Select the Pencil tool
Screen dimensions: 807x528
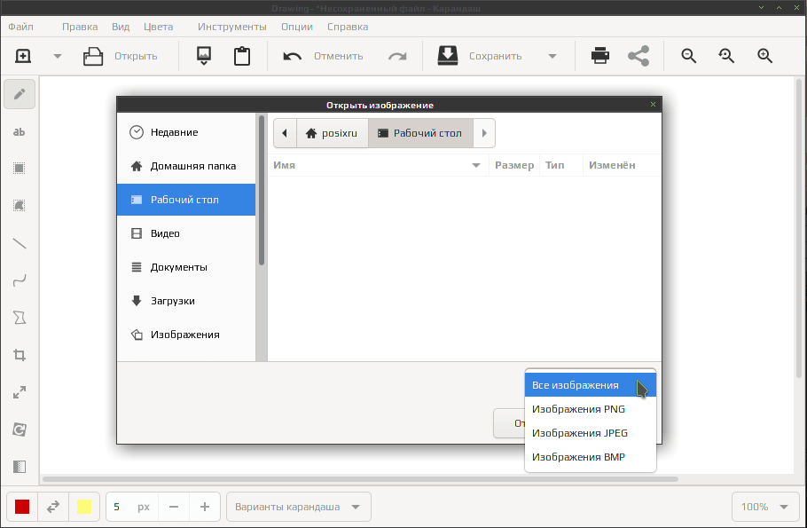pyautogui.click(x=20, y=94)
